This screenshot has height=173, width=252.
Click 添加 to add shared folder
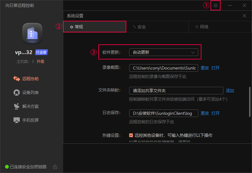[x=230, y=91]
